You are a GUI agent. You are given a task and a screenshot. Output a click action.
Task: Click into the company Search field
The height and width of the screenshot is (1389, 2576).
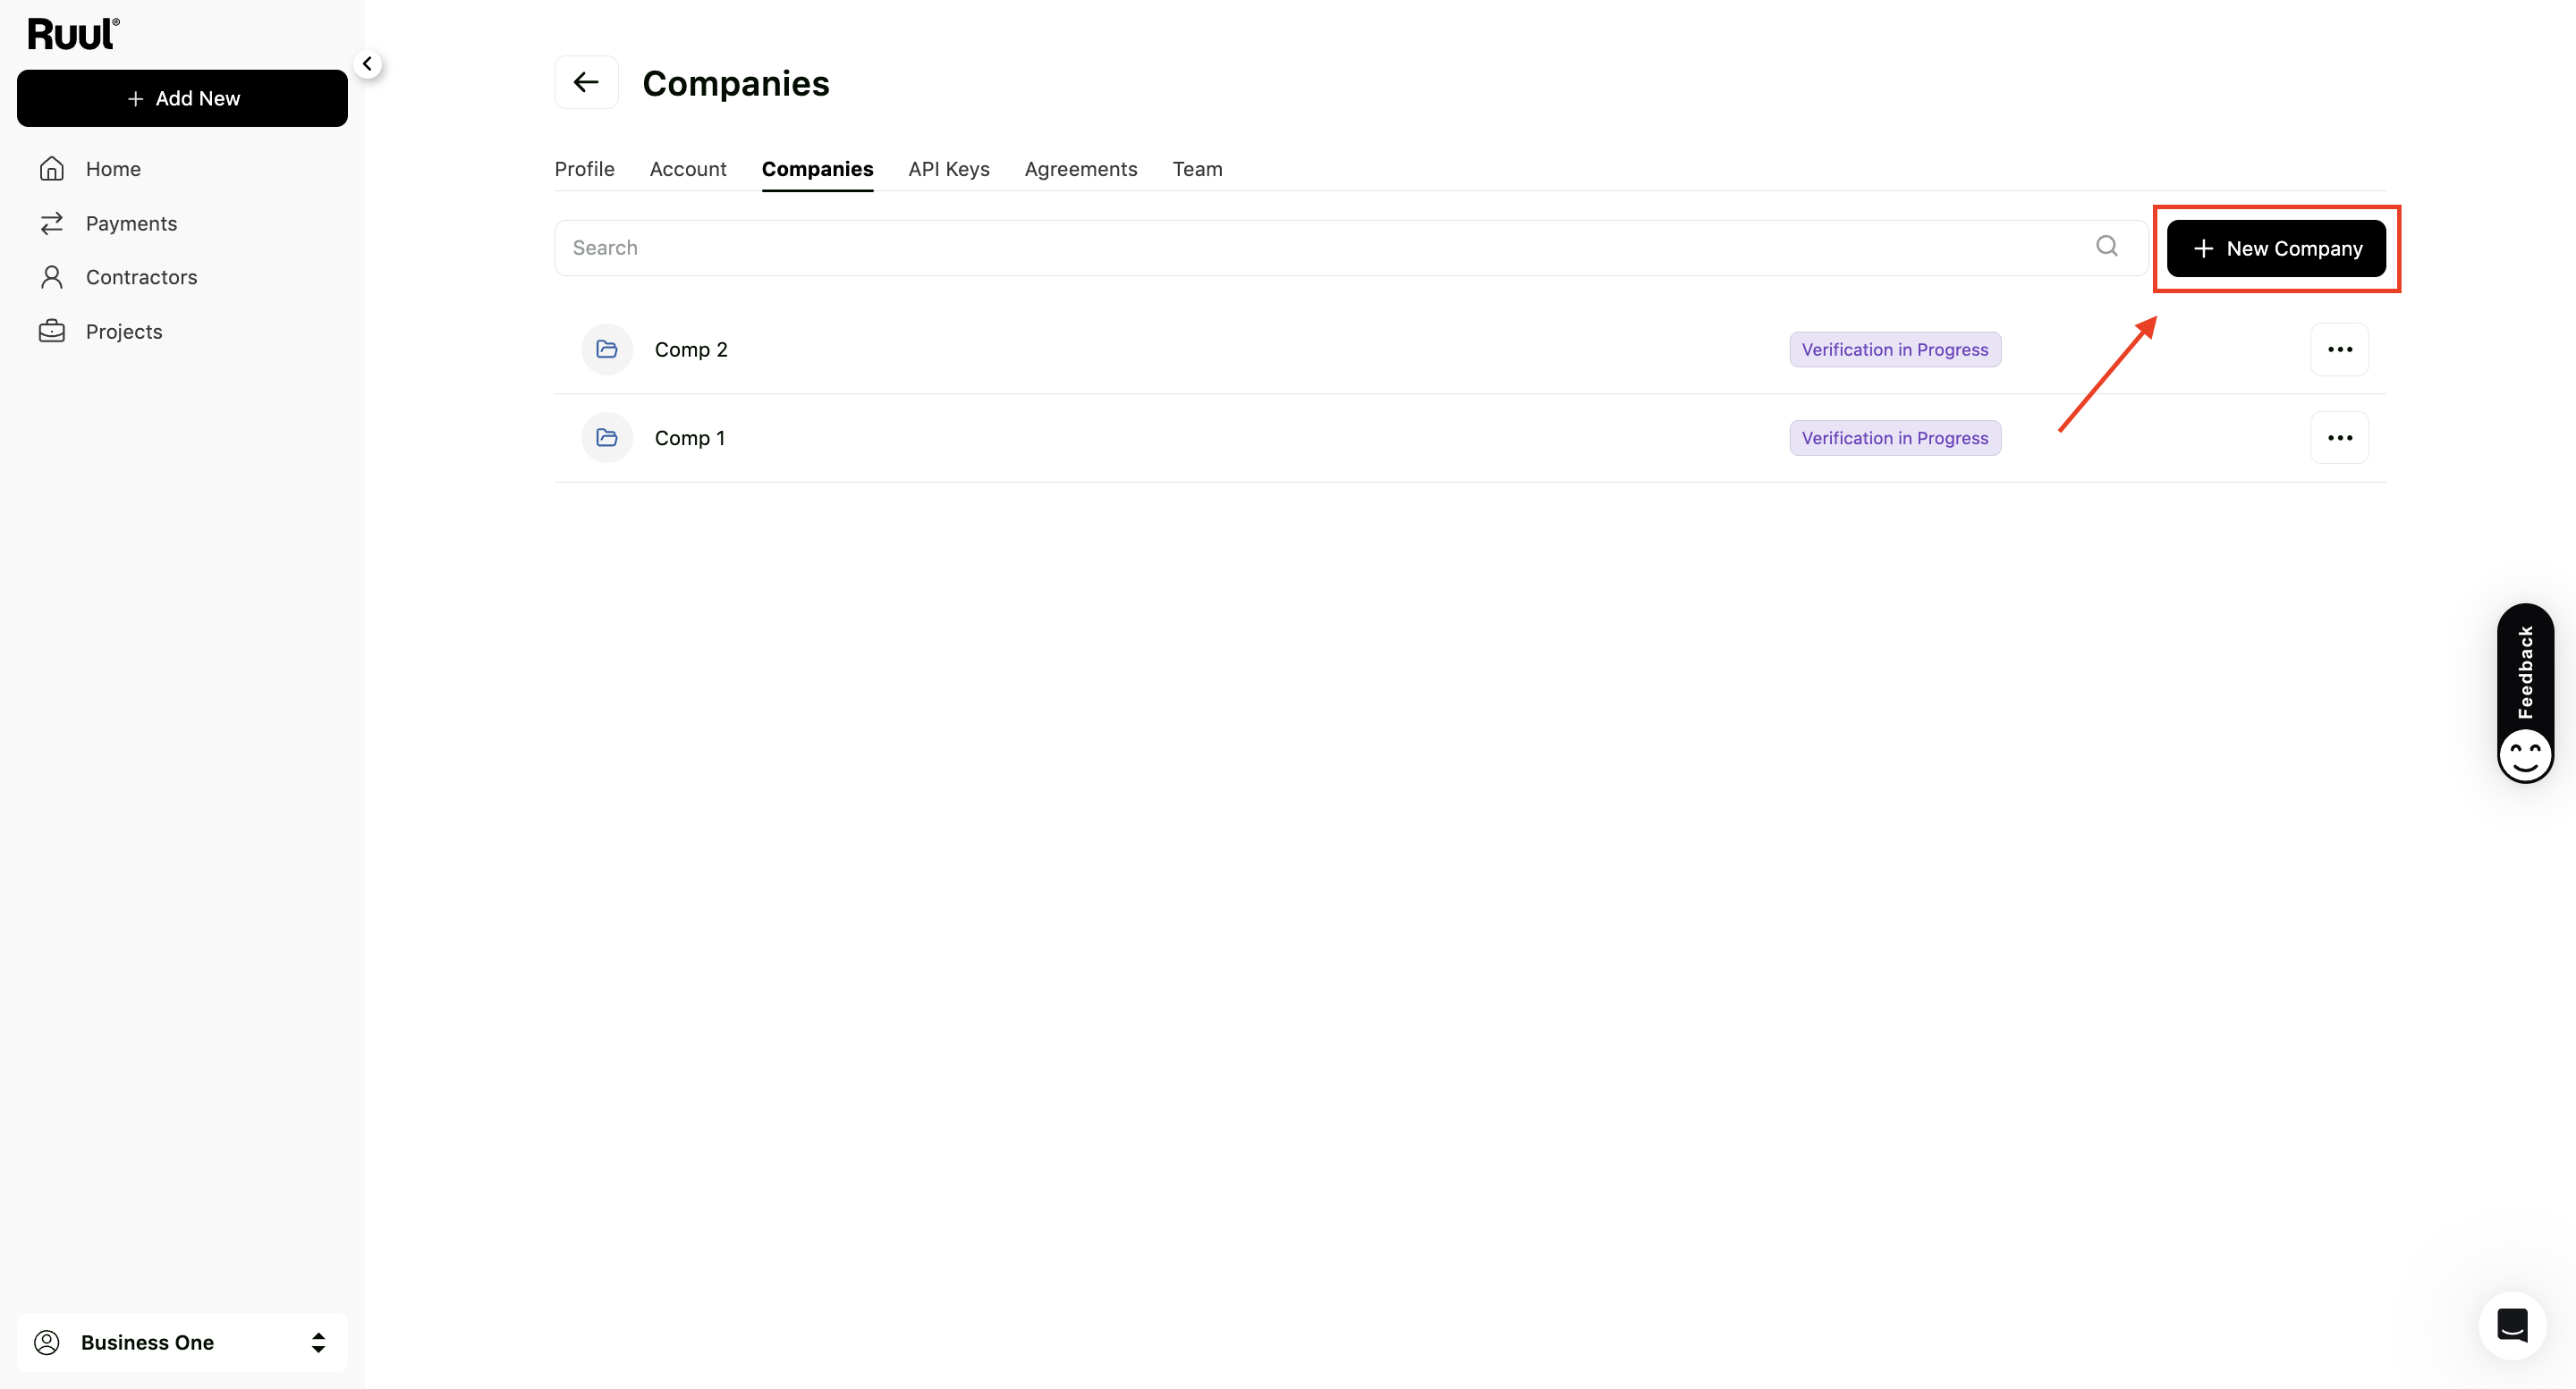[x=1350, y=247]
